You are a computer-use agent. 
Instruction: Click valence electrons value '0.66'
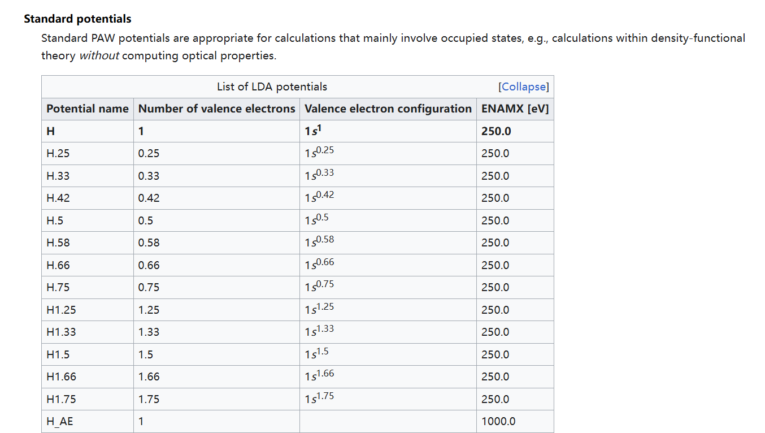click(x=149, y=265)
